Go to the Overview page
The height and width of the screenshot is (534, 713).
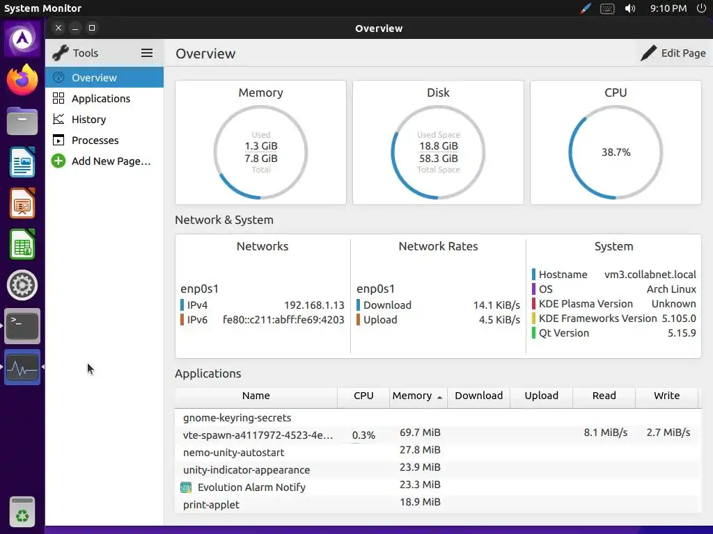click(x=104, y=77)
